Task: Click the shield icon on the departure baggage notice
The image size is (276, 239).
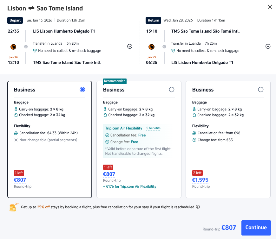Action: (x=35, y=51)
